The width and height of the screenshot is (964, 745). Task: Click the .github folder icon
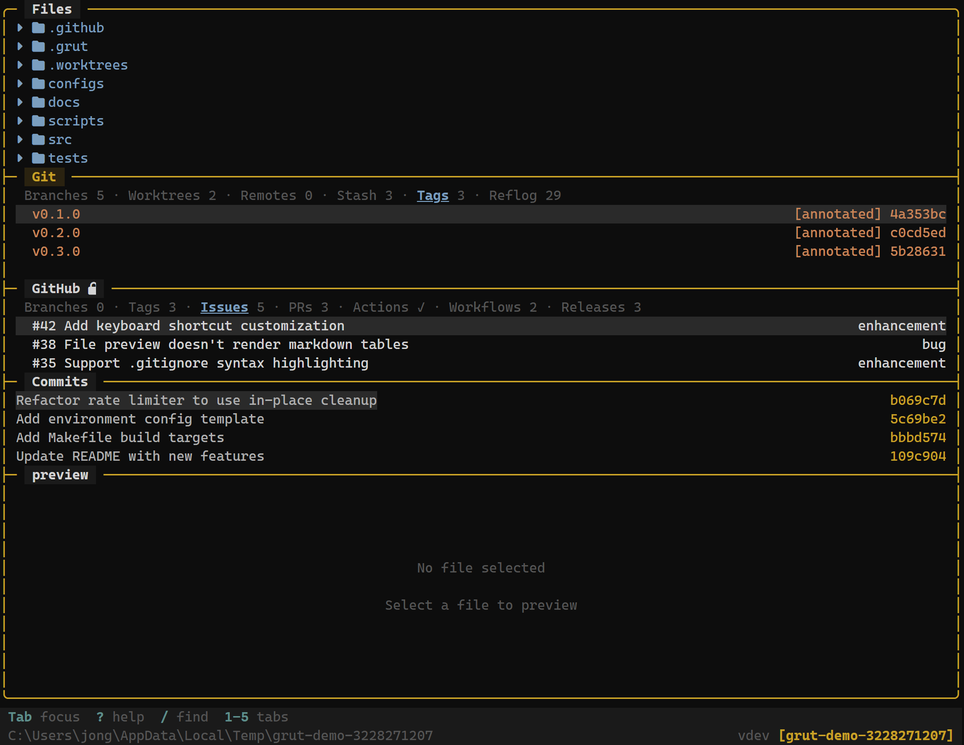(39, 28)
